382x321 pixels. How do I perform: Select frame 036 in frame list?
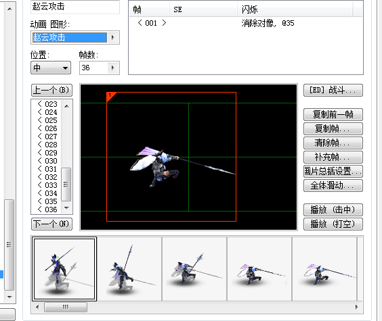coord(47,209)
